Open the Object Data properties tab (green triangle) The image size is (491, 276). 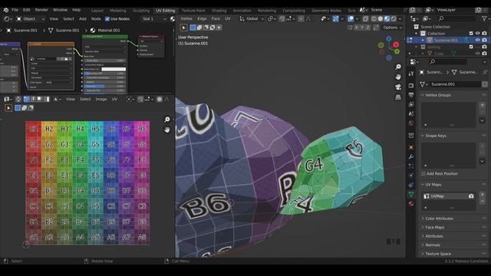tap(411, 194)
